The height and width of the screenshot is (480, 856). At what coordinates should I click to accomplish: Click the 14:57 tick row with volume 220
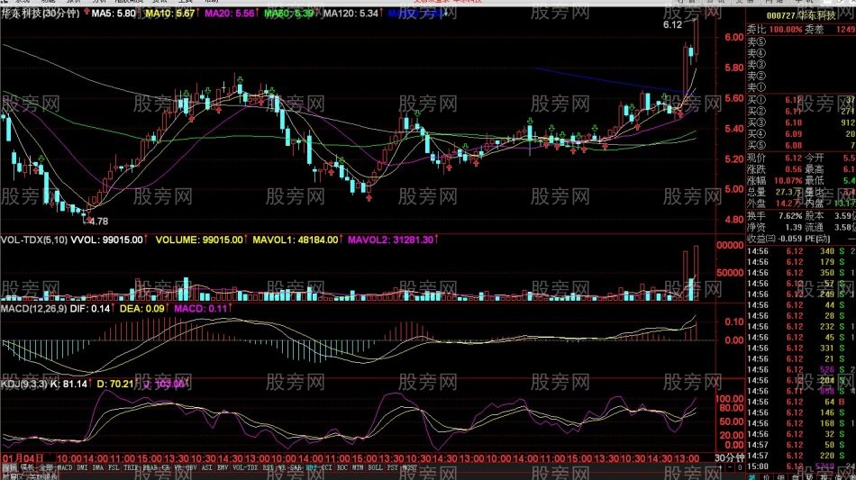pos(800,456)
